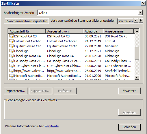Screen dimensions: 147x134
Task: Click expiry date 24.12.2019
Action: point(93,41)
